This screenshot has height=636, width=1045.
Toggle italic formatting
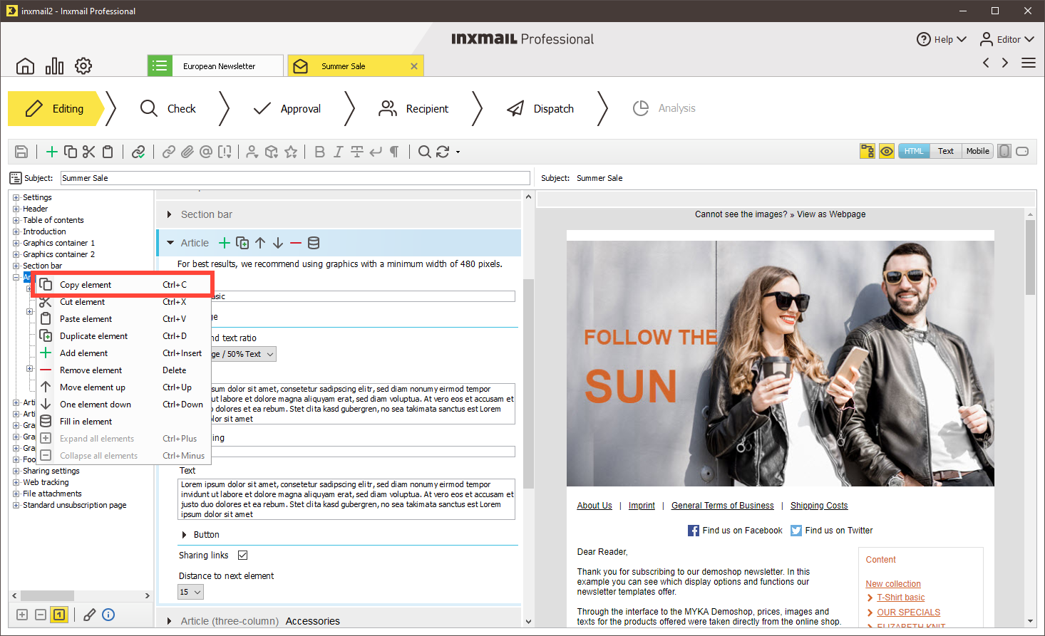point(339,152)
